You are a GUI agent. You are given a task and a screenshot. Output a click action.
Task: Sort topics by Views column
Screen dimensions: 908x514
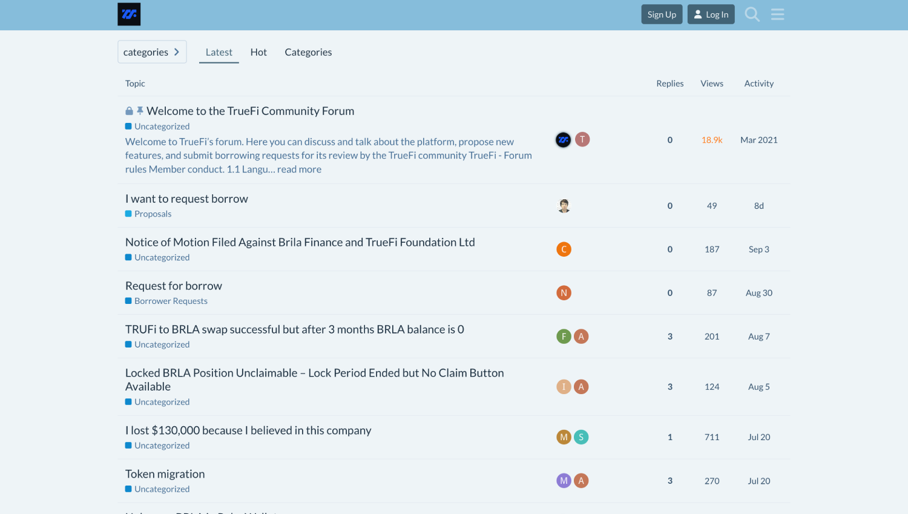[x=712, y=84]
